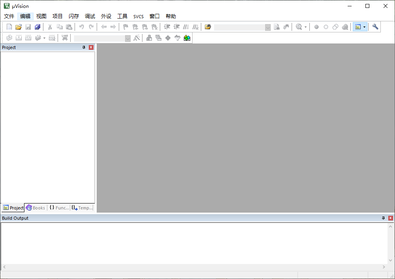Open File Extensions and Books icon
The image size is (395, 279).
click(x=149, y=38)
